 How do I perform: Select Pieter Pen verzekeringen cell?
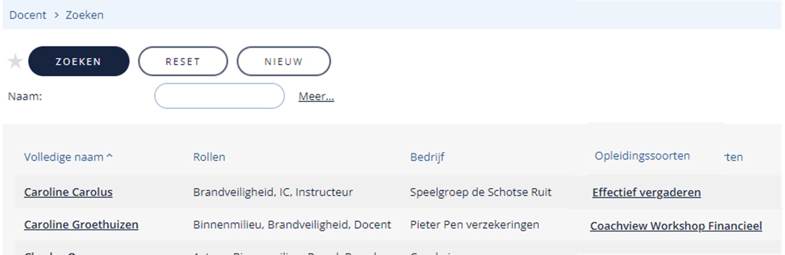[x=474, y=225]
